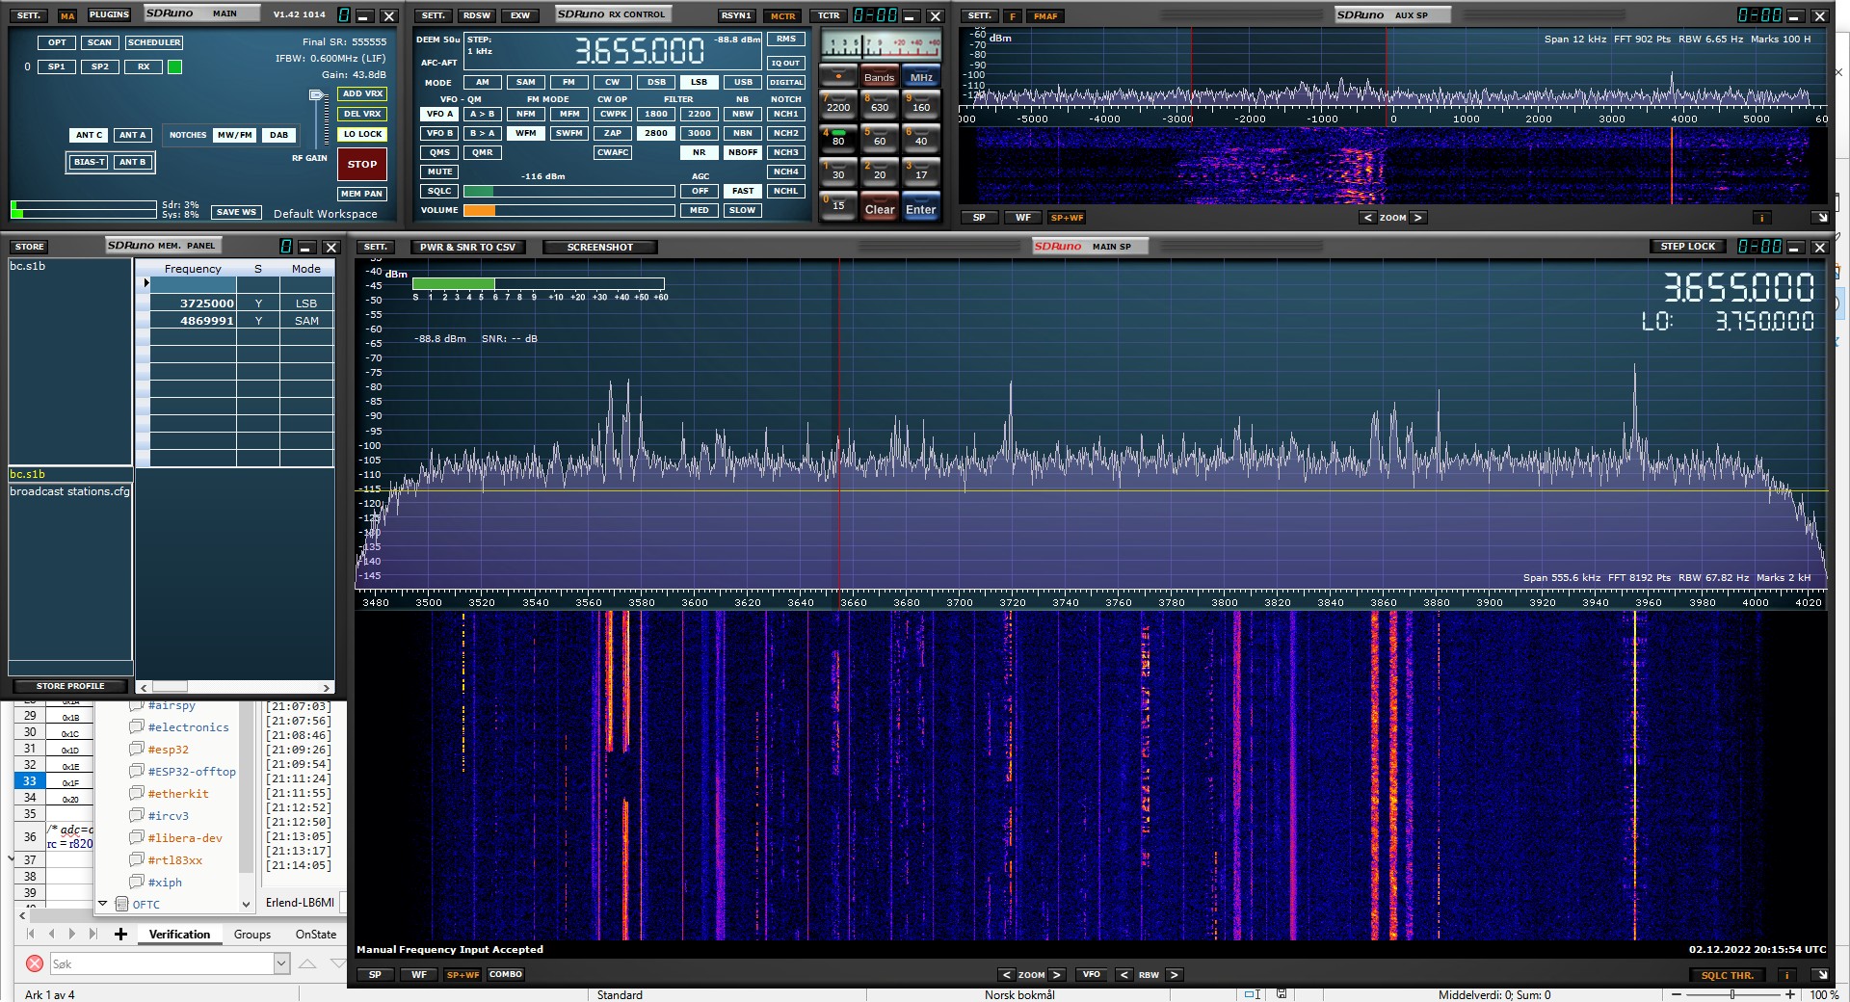
Task: Click the green squelch level bar
Action: pyautogui.click(x=479, y=191)
